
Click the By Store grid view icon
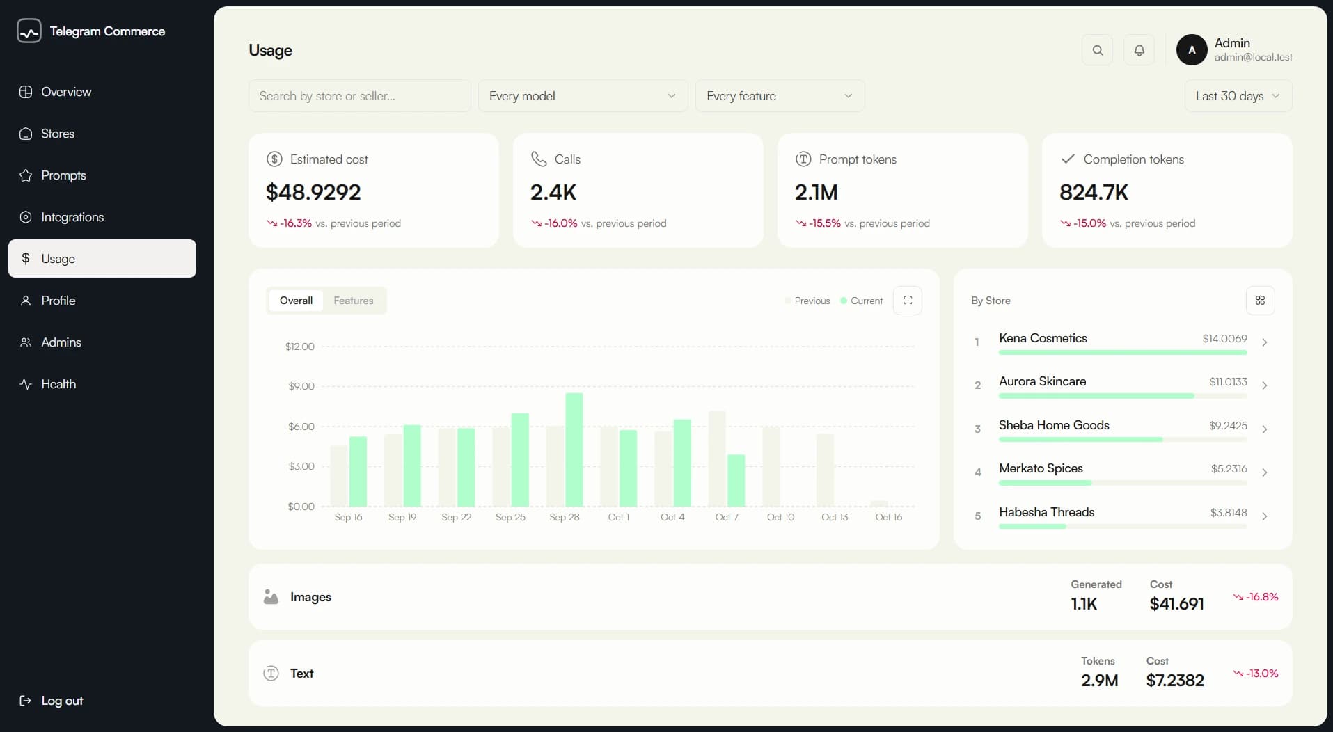pos(1260,301)
